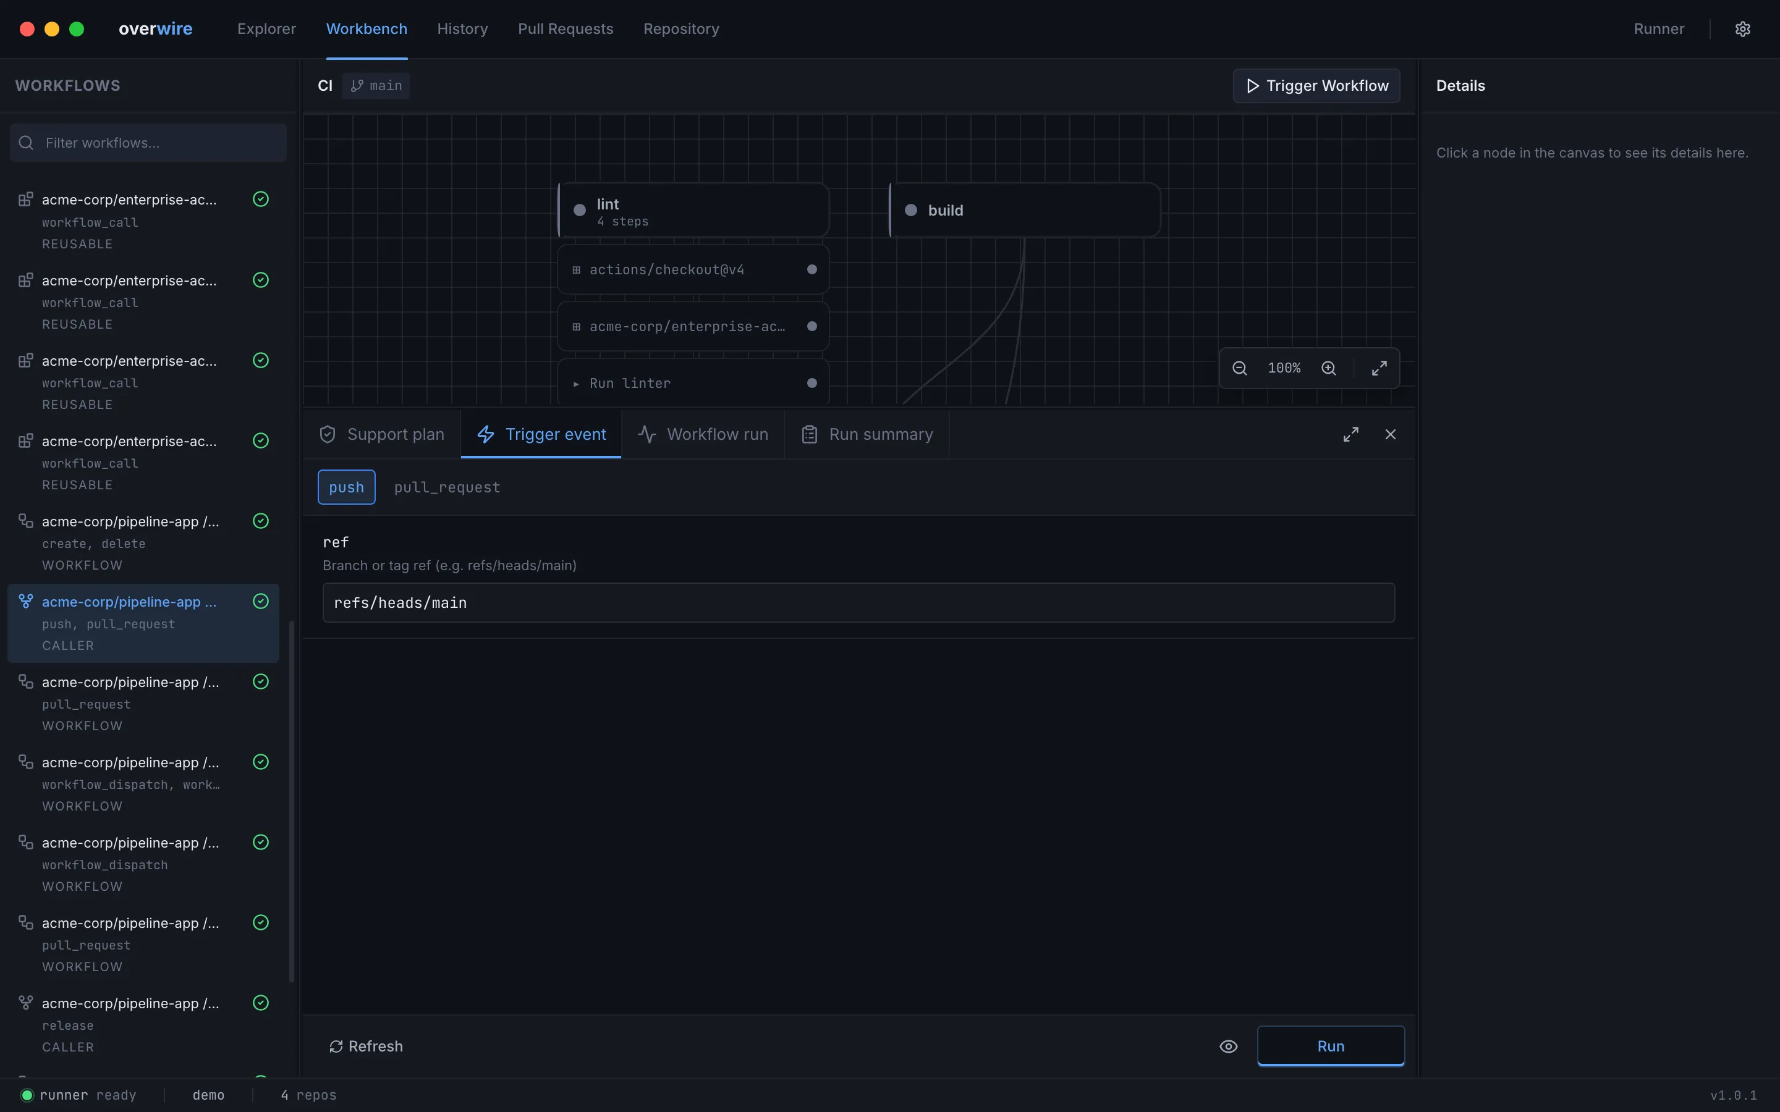Open the settings gear icon
Image resolution: width=1780 pixels, height=1112 pixels.
click(x=1742, y=28)
